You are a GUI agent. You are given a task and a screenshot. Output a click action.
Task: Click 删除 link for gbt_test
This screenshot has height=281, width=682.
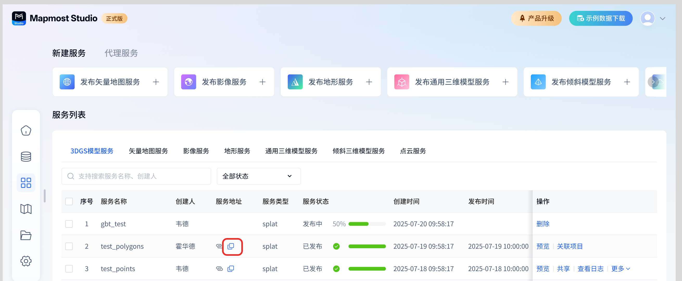pyautogui.click(x=543, y=224)
